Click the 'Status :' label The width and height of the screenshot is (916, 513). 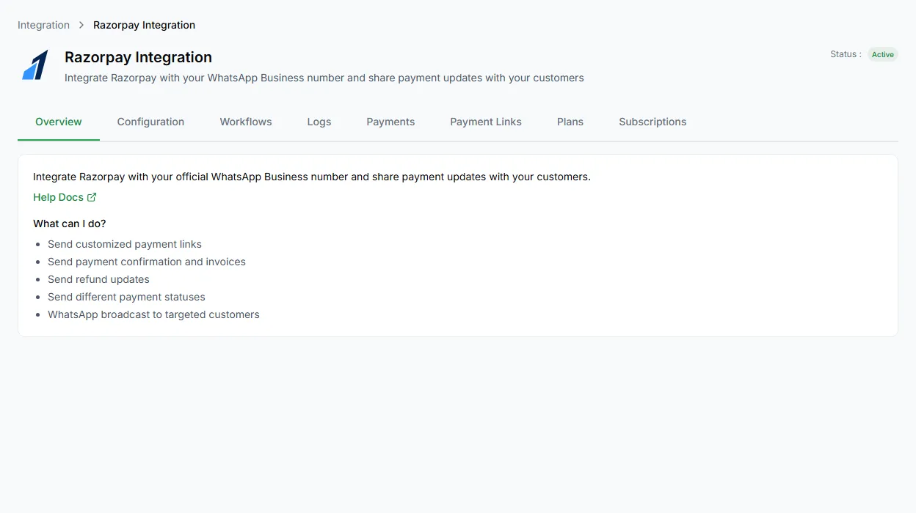[846, 54]
